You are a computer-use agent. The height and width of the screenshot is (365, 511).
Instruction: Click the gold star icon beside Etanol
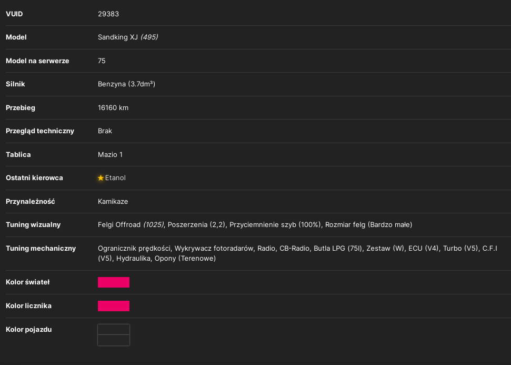click(101, 178)
